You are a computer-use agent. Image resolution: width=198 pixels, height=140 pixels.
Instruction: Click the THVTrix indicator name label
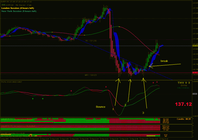11,82
